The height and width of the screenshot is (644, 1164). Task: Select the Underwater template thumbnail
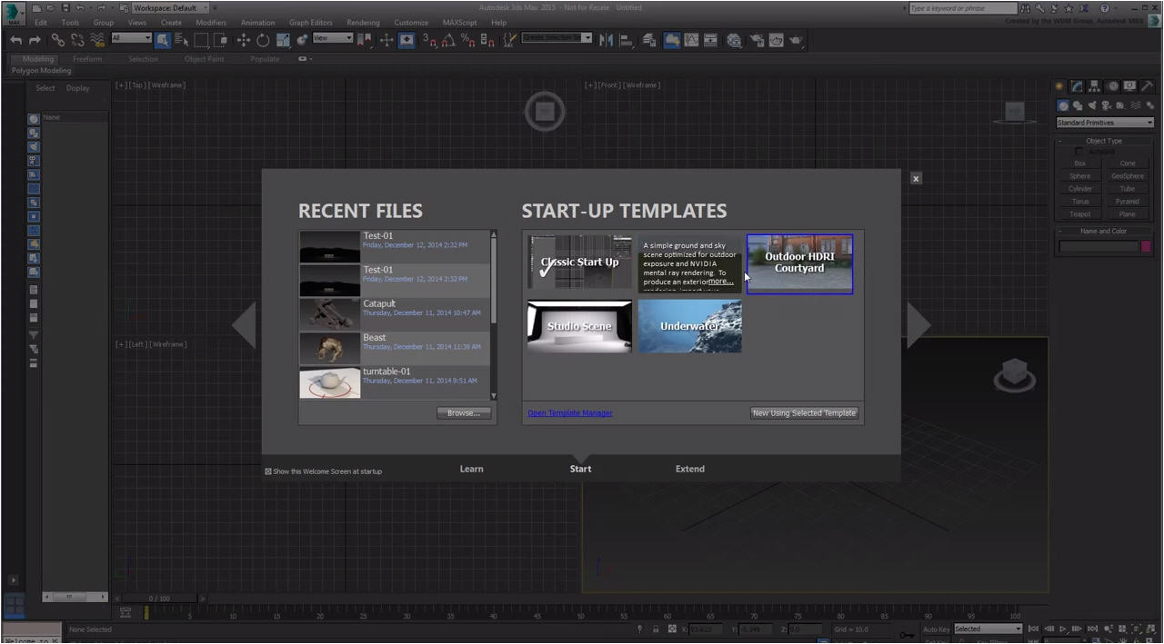tap(689, 326)
